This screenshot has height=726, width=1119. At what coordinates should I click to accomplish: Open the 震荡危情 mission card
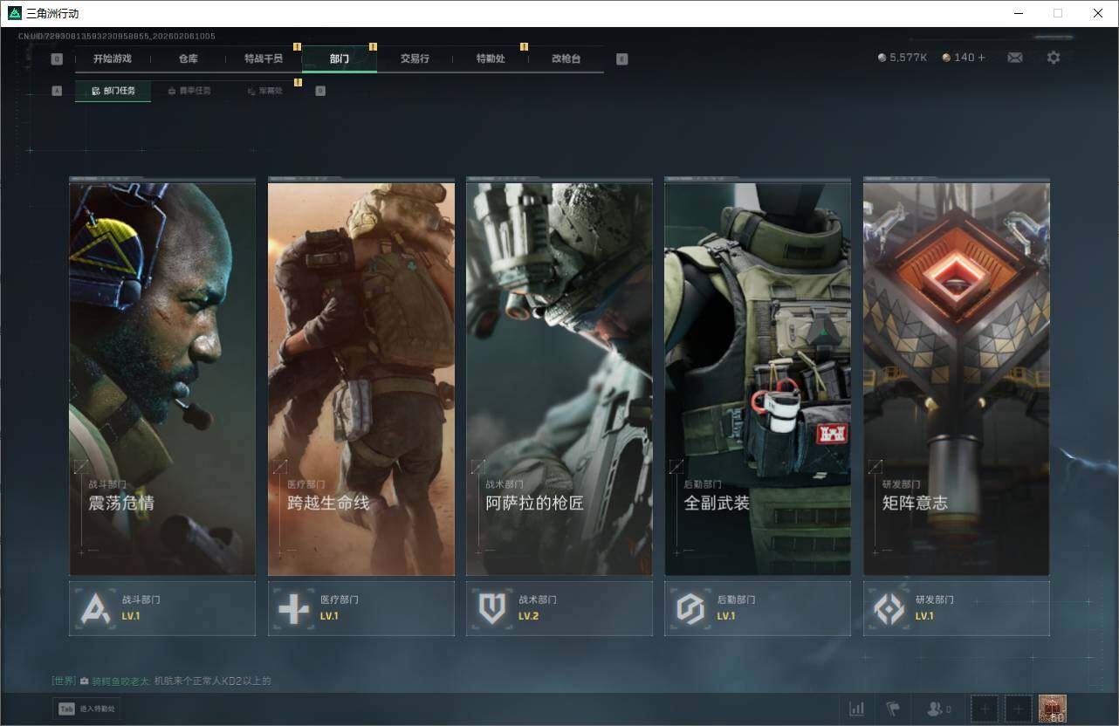[x=162, y=380]
